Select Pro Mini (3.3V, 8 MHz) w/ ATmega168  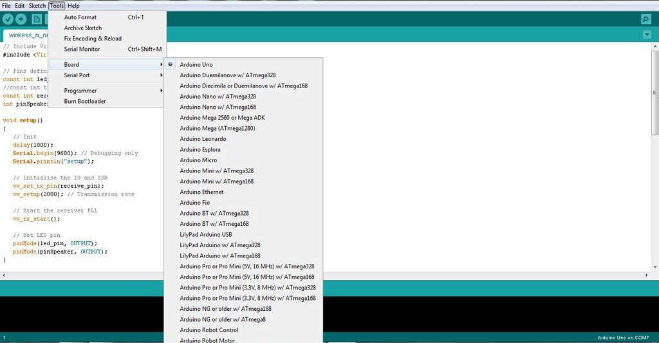[243, 298]
